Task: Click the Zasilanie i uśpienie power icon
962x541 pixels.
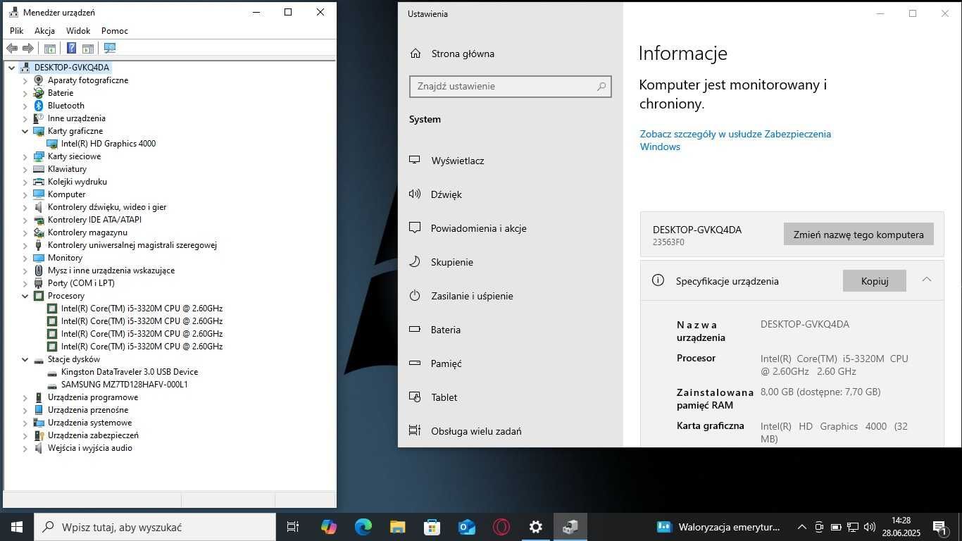Action: click(x=415, y=295)
